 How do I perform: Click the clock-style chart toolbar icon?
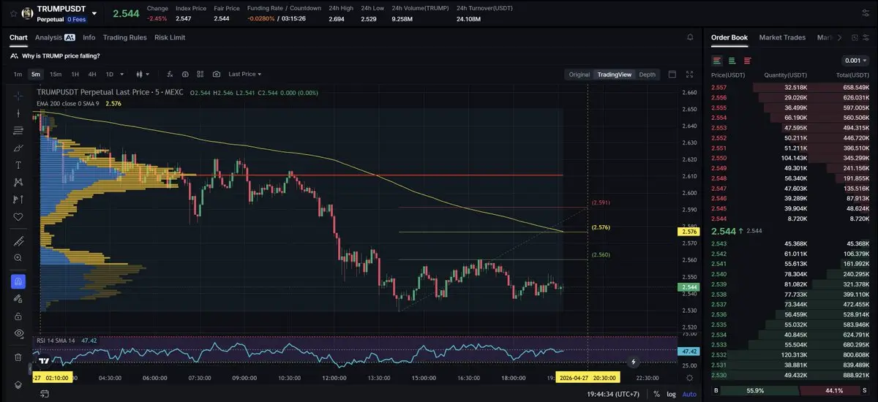coord(185,74)
